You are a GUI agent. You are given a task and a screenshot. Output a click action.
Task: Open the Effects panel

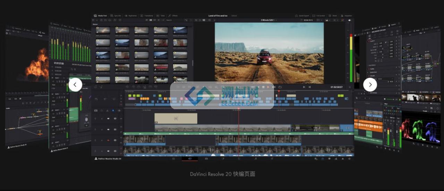click(x=173, y=16)
